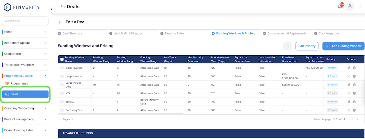Go to the Disbursement & Repayments step
Screen dimensions: 365x139
tap(287, 33)
